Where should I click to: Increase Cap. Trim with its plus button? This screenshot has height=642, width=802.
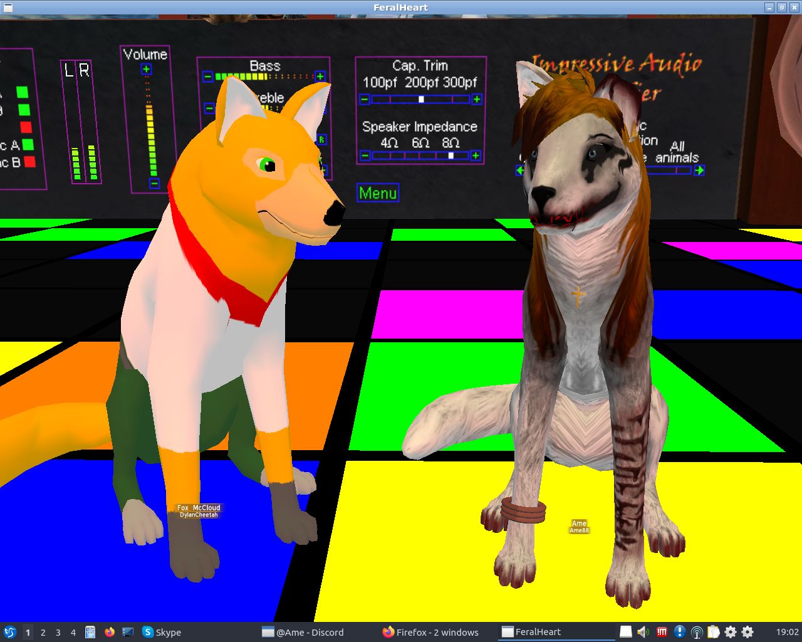tap(477, 99)
